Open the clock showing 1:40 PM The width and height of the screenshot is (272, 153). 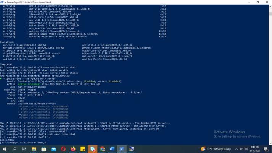[x=255, y=149]
